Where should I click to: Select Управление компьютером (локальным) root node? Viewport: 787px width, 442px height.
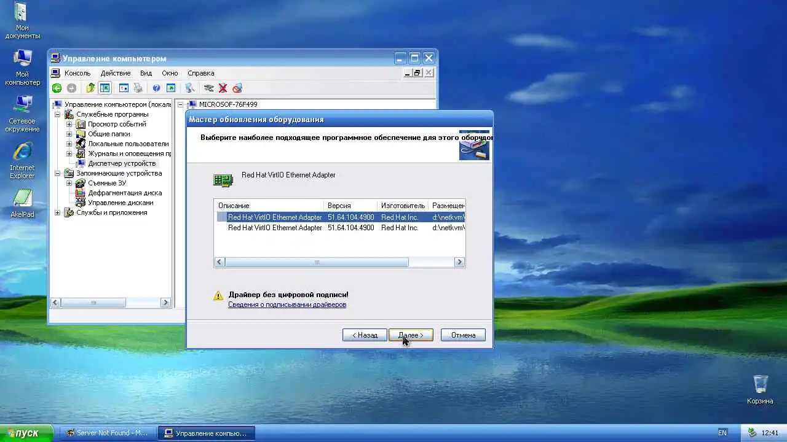(117, 104)
